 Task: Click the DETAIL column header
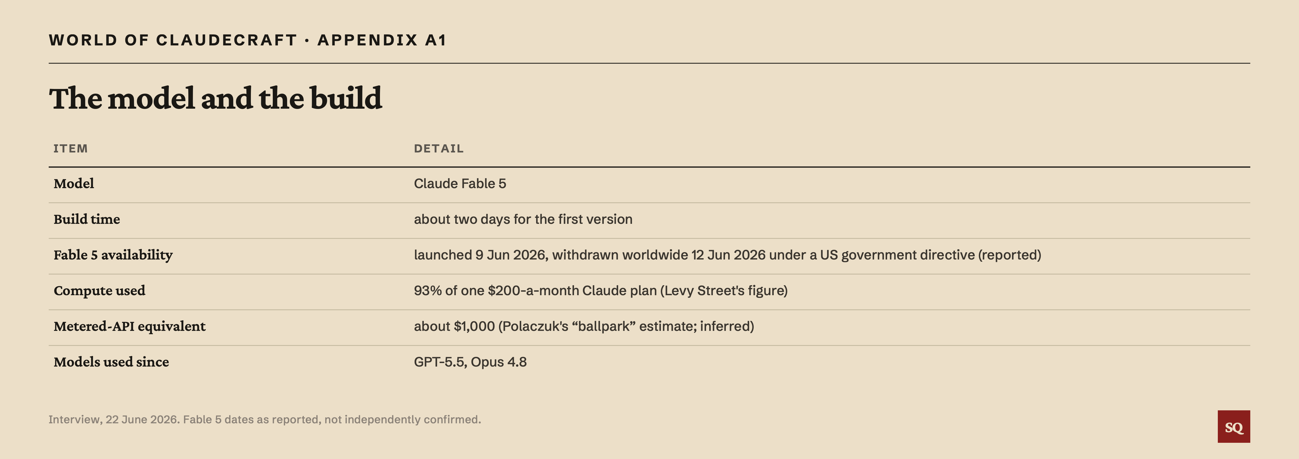(439, 149)
